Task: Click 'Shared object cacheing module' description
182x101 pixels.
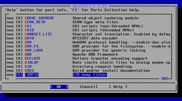Action: tap(105, 18)
